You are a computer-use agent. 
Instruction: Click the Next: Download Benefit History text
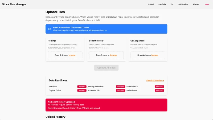74,108
